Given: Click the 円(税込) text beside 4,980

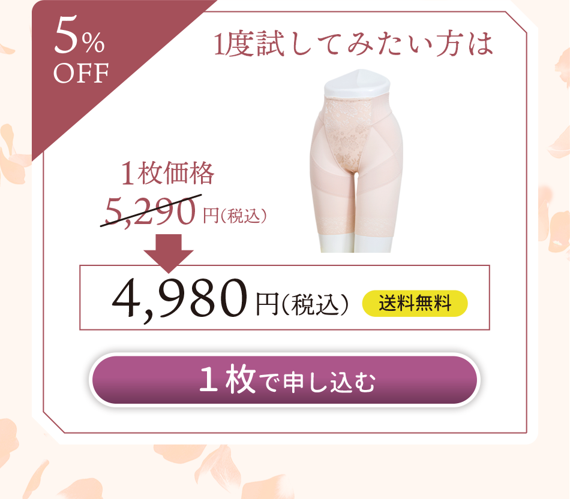Looking at the screenshot, I should tap(302, 304).
